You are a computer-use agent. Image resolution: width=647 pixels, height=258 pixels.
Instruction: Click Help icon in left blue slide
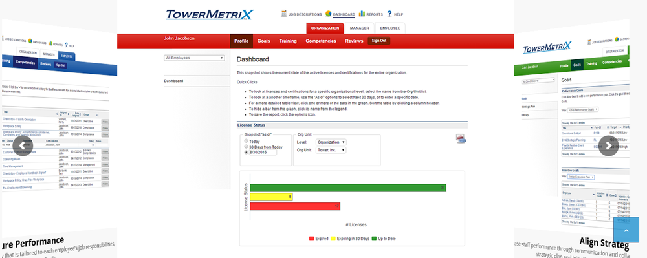(67, 45)
